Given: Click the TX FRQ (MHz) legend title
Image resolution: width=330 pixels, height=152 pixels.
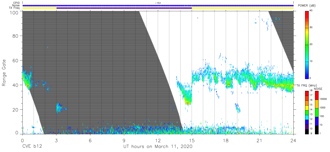Looking at the screenshot, I should pyautogui.click(x=307, y=85).
